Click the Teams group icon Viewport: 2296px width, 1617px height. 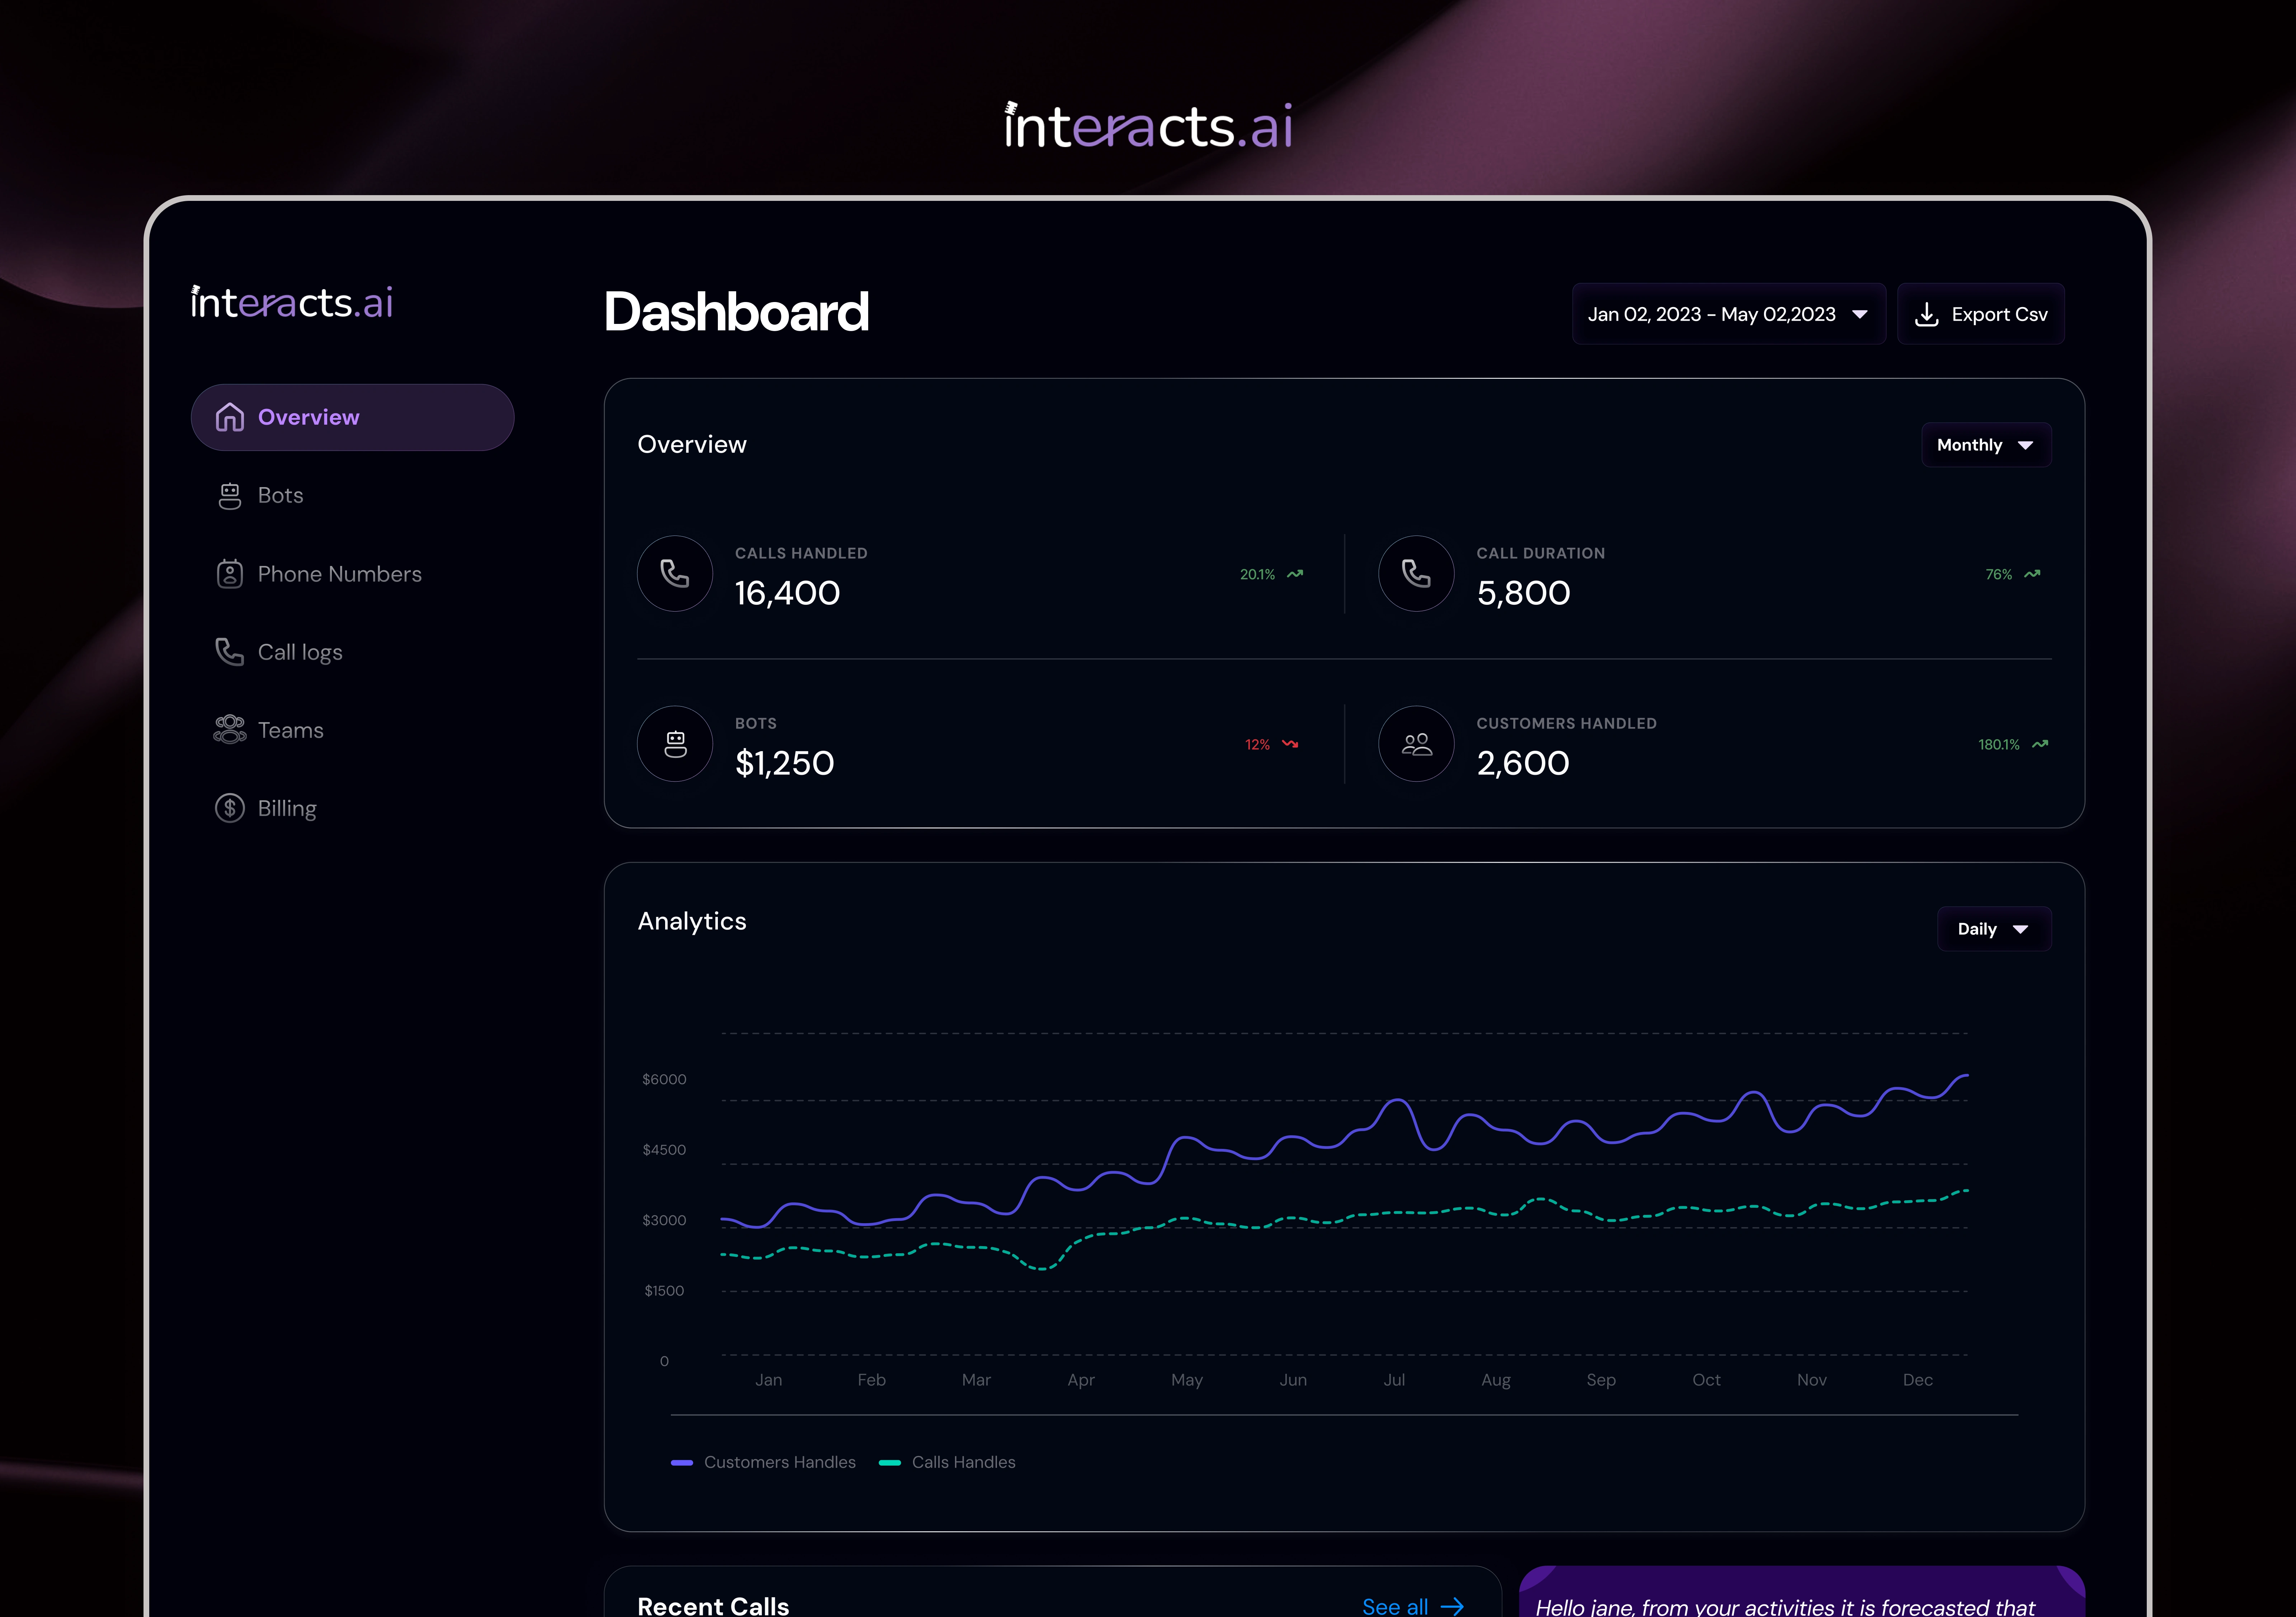pos(230,730)
